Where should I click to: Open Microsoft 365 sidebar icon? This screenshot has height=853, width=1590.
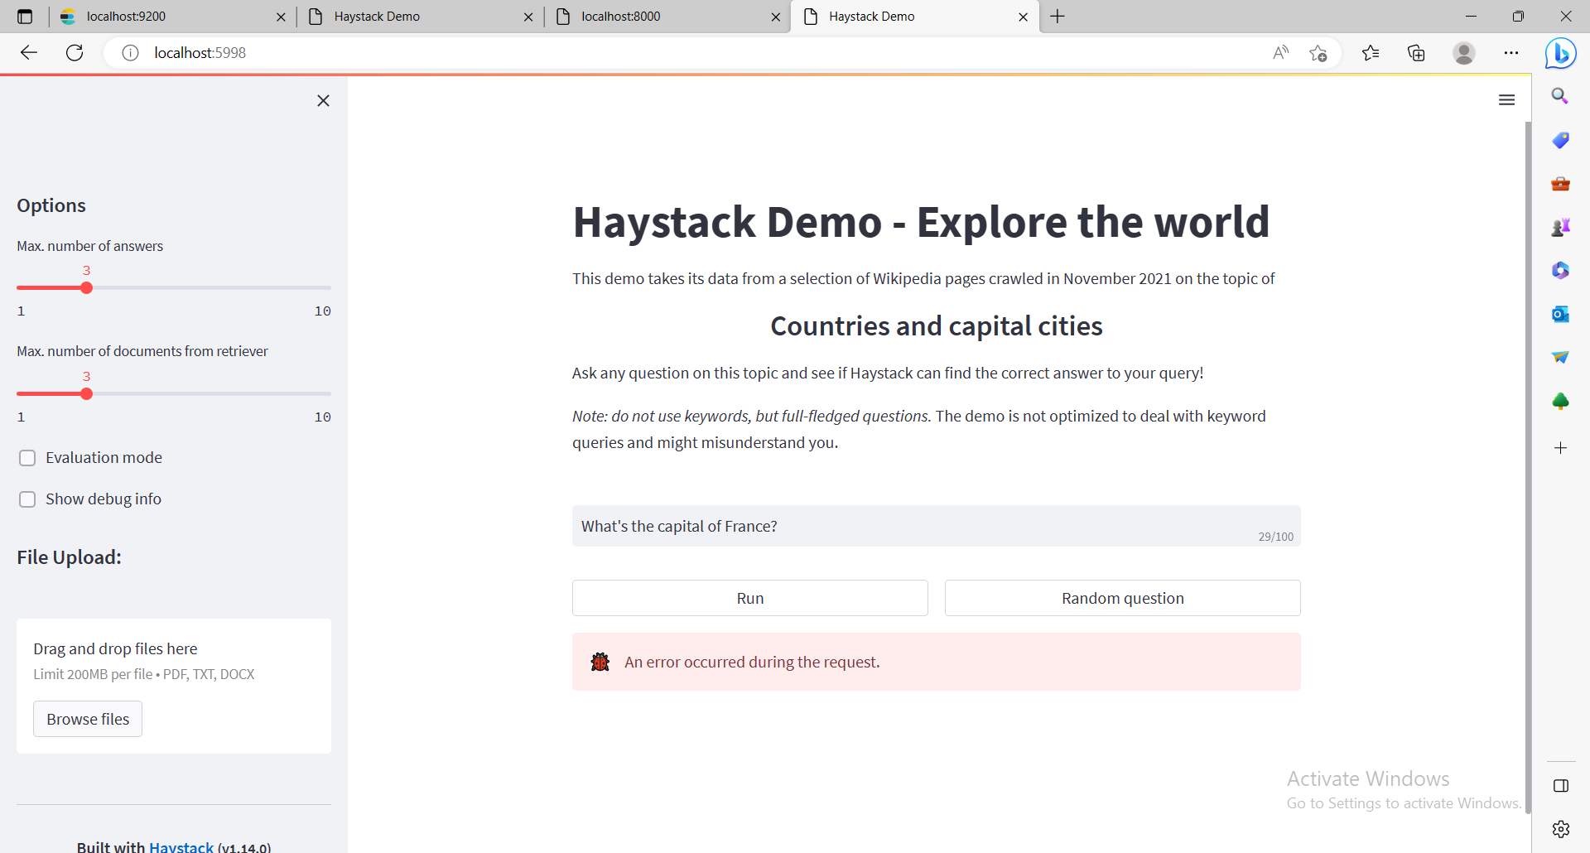pos(1560,270)
